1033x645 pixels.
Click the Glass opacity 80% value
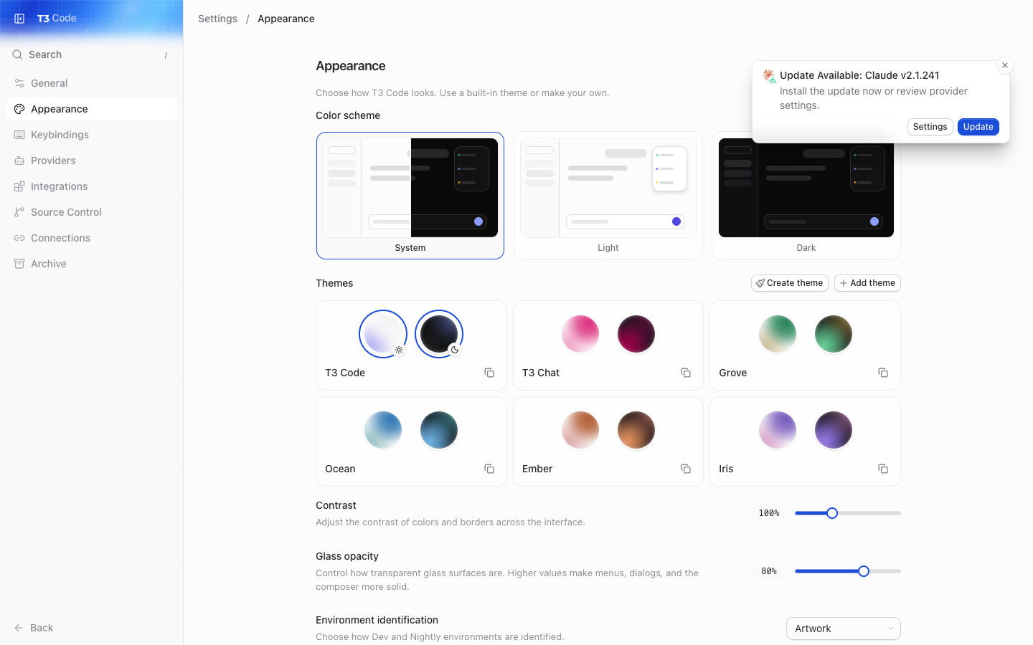point(769,571)
